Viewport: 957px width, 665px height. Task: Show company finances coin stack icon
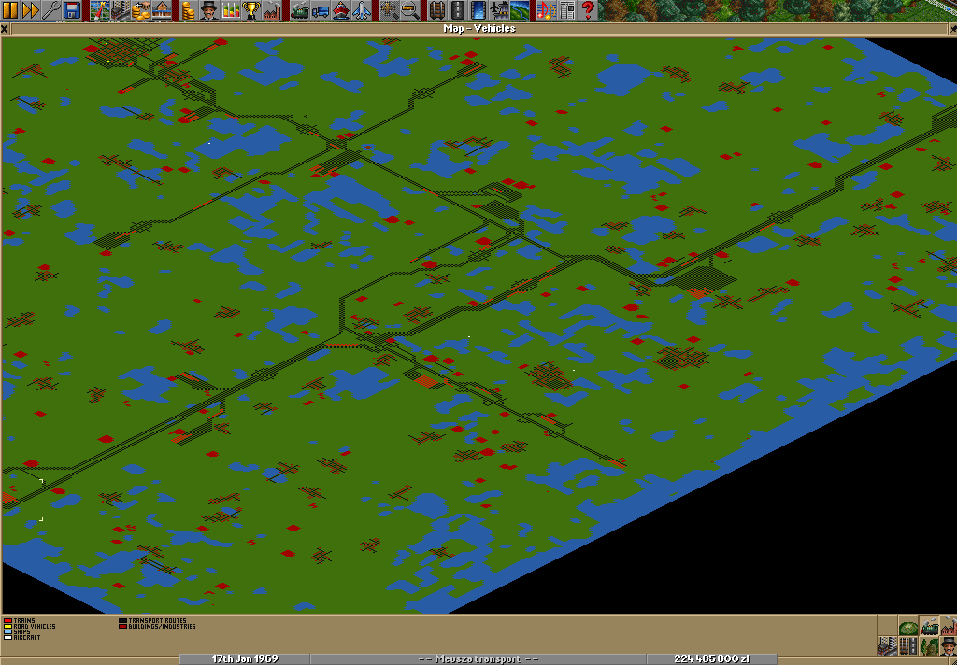[189, 10]
